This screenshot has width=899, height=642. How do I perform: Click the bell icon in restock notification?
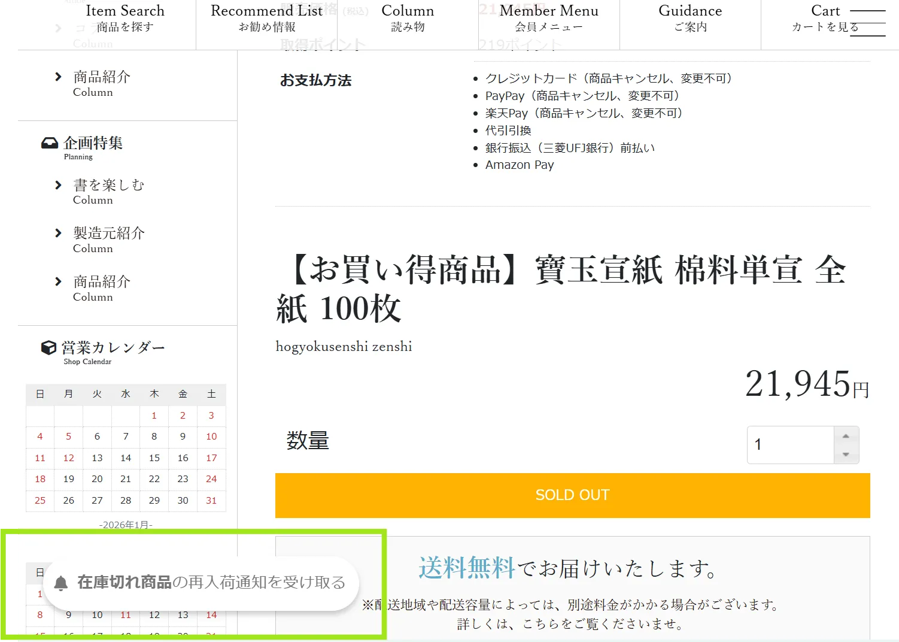tap(61, 583)
